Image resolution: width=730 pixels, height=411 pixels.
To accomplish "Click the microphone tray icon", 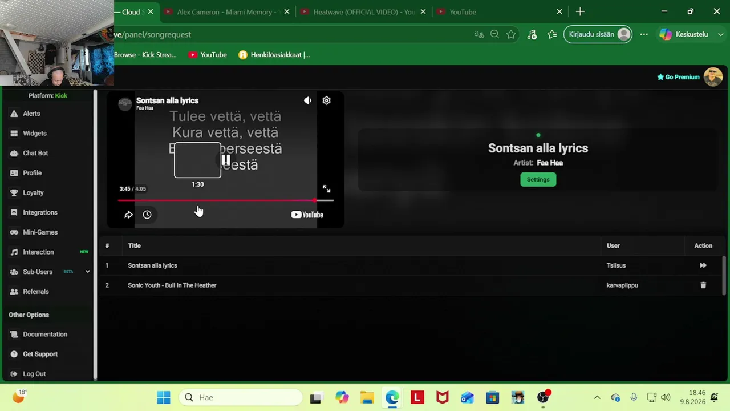I will coord(634,397).
